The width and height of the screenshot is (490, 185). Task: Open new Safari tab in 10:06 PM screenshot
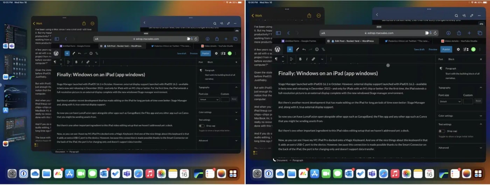469,33
